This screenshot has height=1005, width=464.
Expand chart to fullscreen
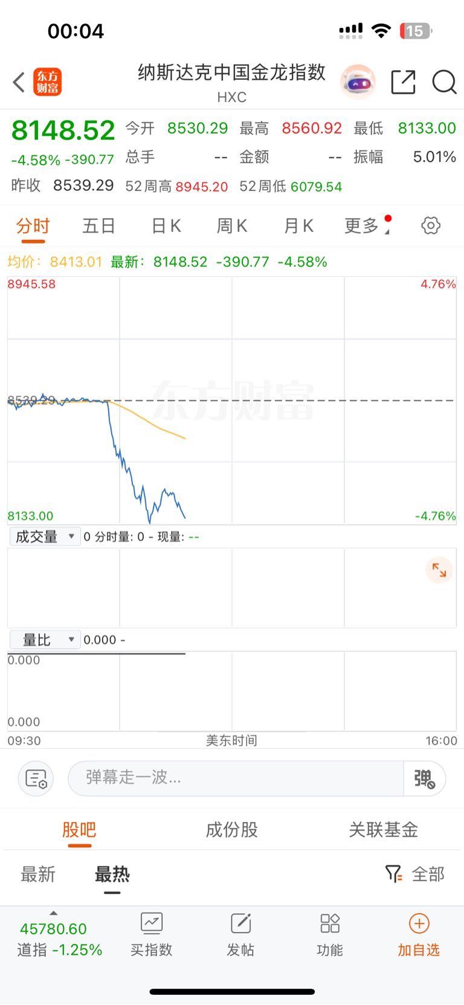439,570
